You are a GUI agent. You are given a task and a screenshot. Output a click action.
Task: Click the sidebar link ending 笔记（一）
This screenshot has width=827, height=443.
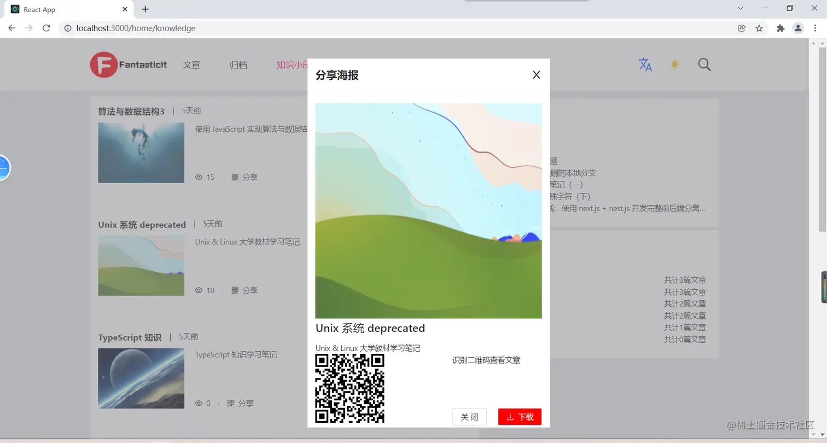click(567, 184)
